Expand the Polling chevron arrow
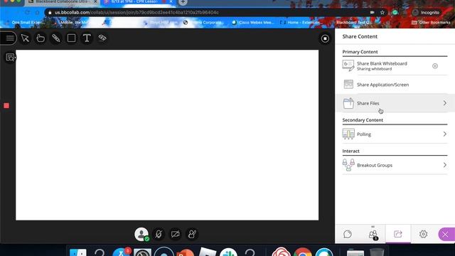Screen dimensions: 455x256 [x=445, y=134]
